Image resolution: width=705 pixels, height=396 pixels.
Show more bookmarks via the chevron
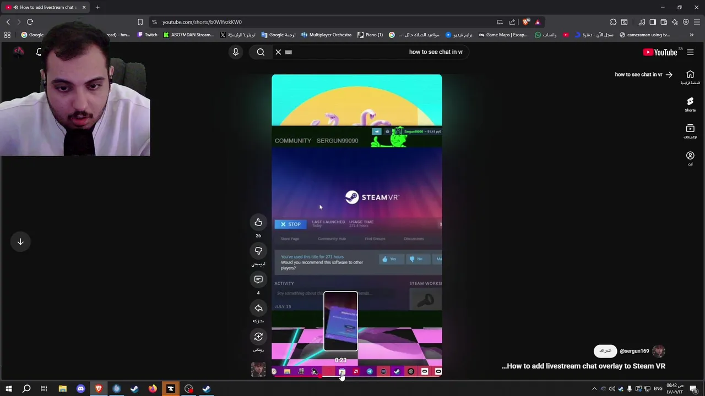click(x=692, y=35)
